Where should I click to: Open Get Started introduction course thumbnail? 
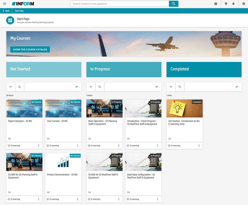185,108
